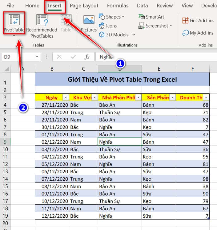Open Recommended PivotTables
Screen dimensions: 217x230
[42, 27]
